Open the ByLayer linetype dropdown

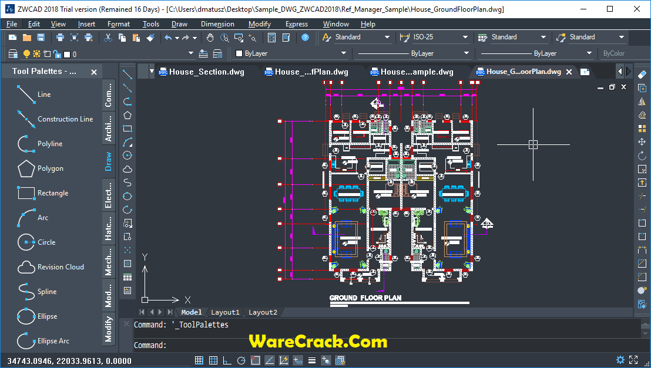(412, 53)
